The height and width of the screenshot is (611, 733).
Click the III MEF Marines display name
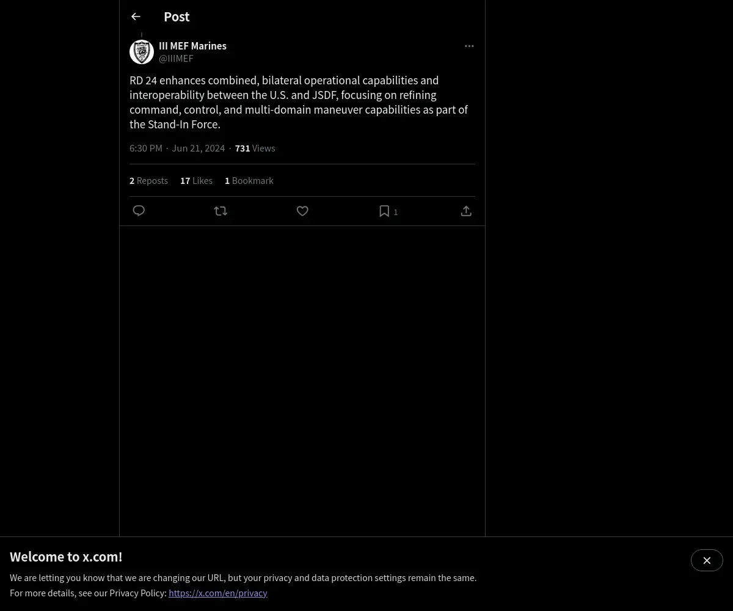(x=192, y=46)
